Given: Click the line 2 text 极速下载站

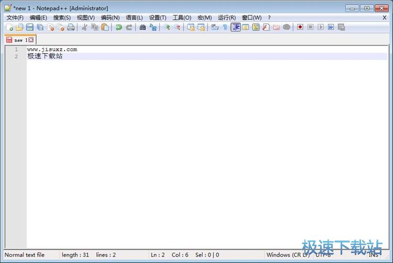Looking at the screenshot, I should 45,56.
